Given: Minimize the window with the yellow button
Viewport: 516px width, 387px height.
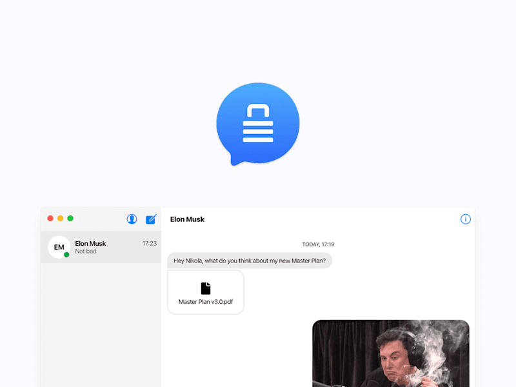Looking at the screenshot, I should tap(60, 218).
